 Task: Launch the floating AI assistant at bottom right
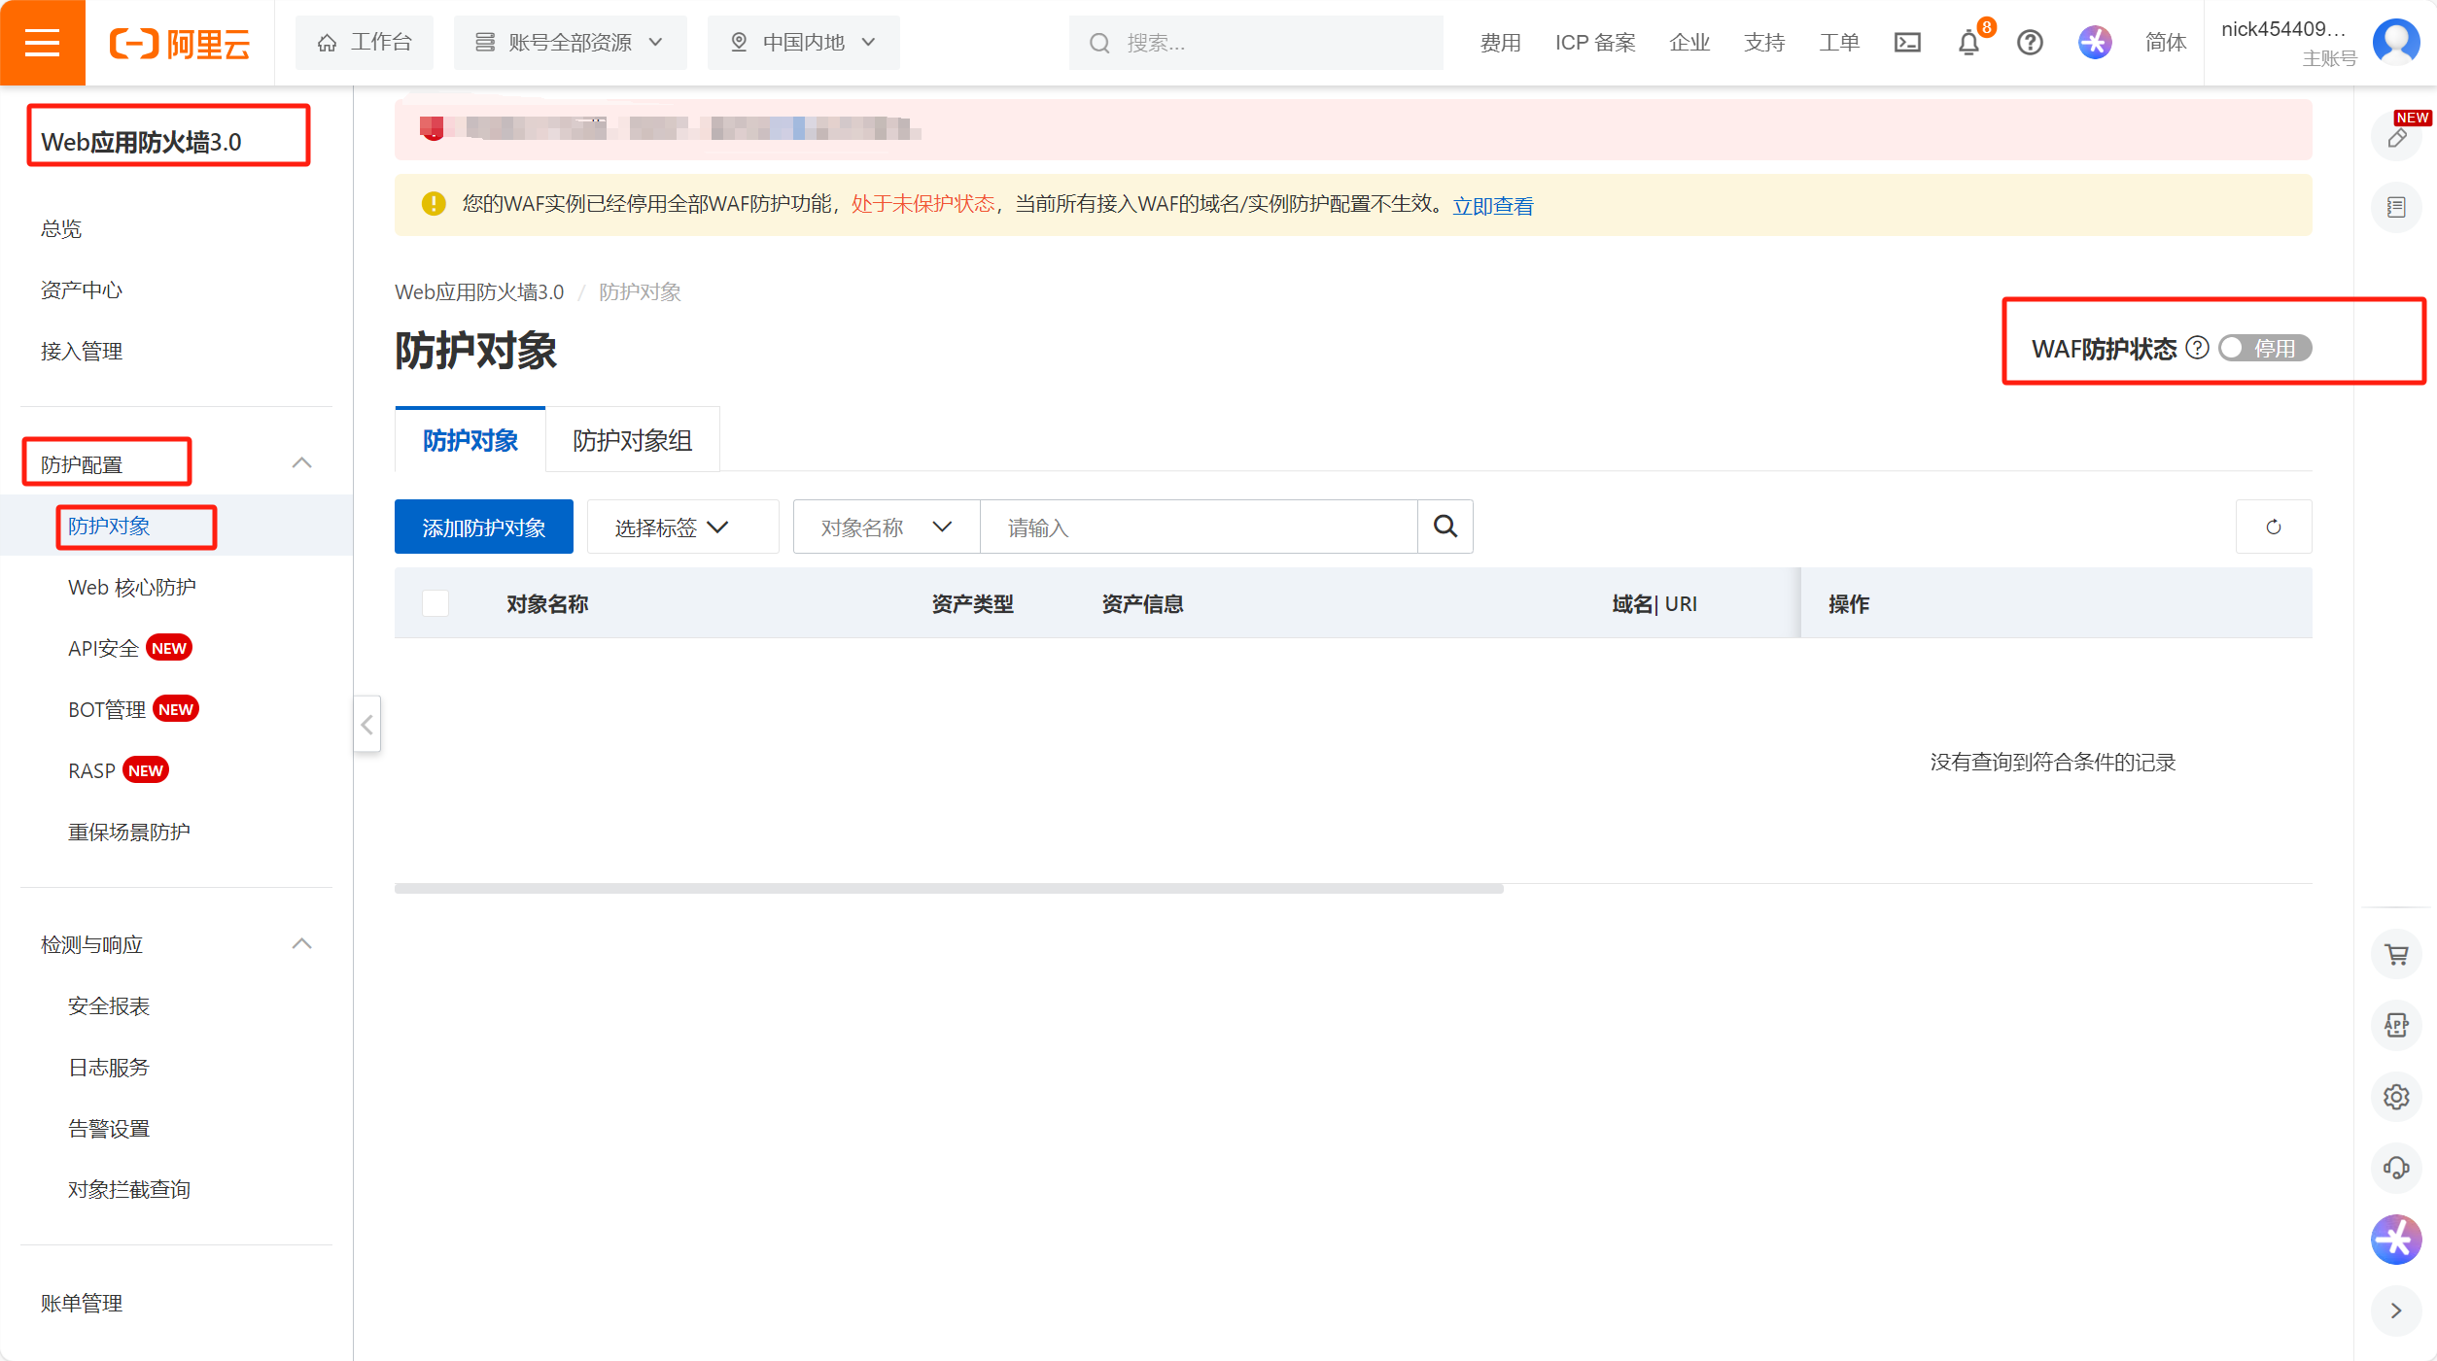tap(2396, 1240)
